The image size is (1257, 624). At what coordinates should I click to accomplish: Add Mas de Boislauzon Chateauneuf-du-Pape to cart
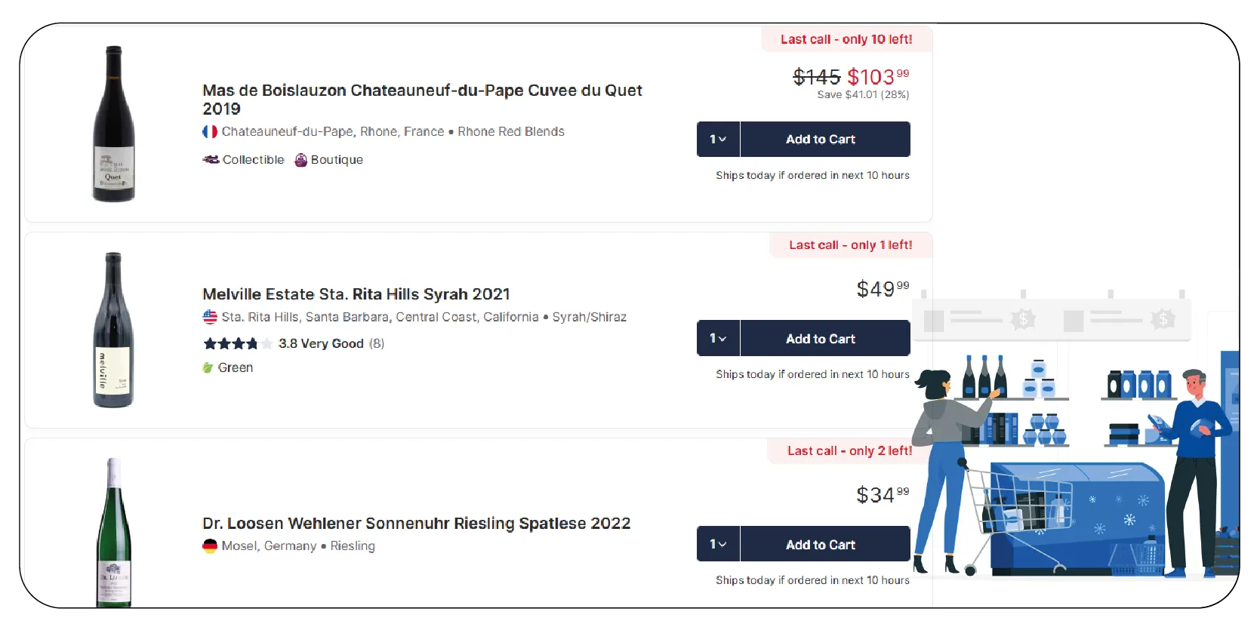pos(820,139)
